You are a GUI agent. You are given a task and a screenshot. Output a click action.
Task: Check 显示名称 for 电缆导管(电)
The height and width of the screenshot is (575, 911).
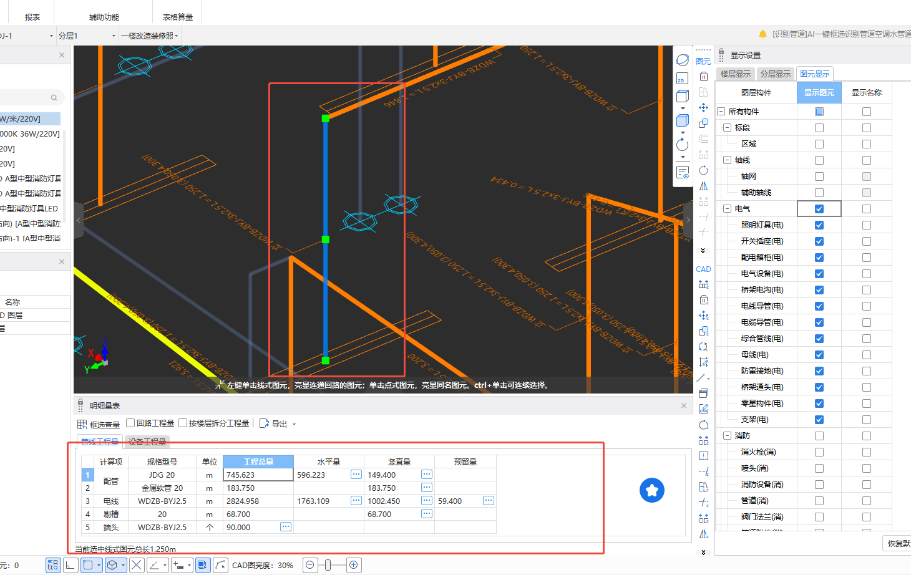(x=867, y=322)
